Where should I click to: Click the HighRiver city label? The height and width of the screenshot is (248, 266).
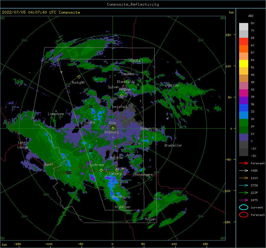tap(123, 207)
